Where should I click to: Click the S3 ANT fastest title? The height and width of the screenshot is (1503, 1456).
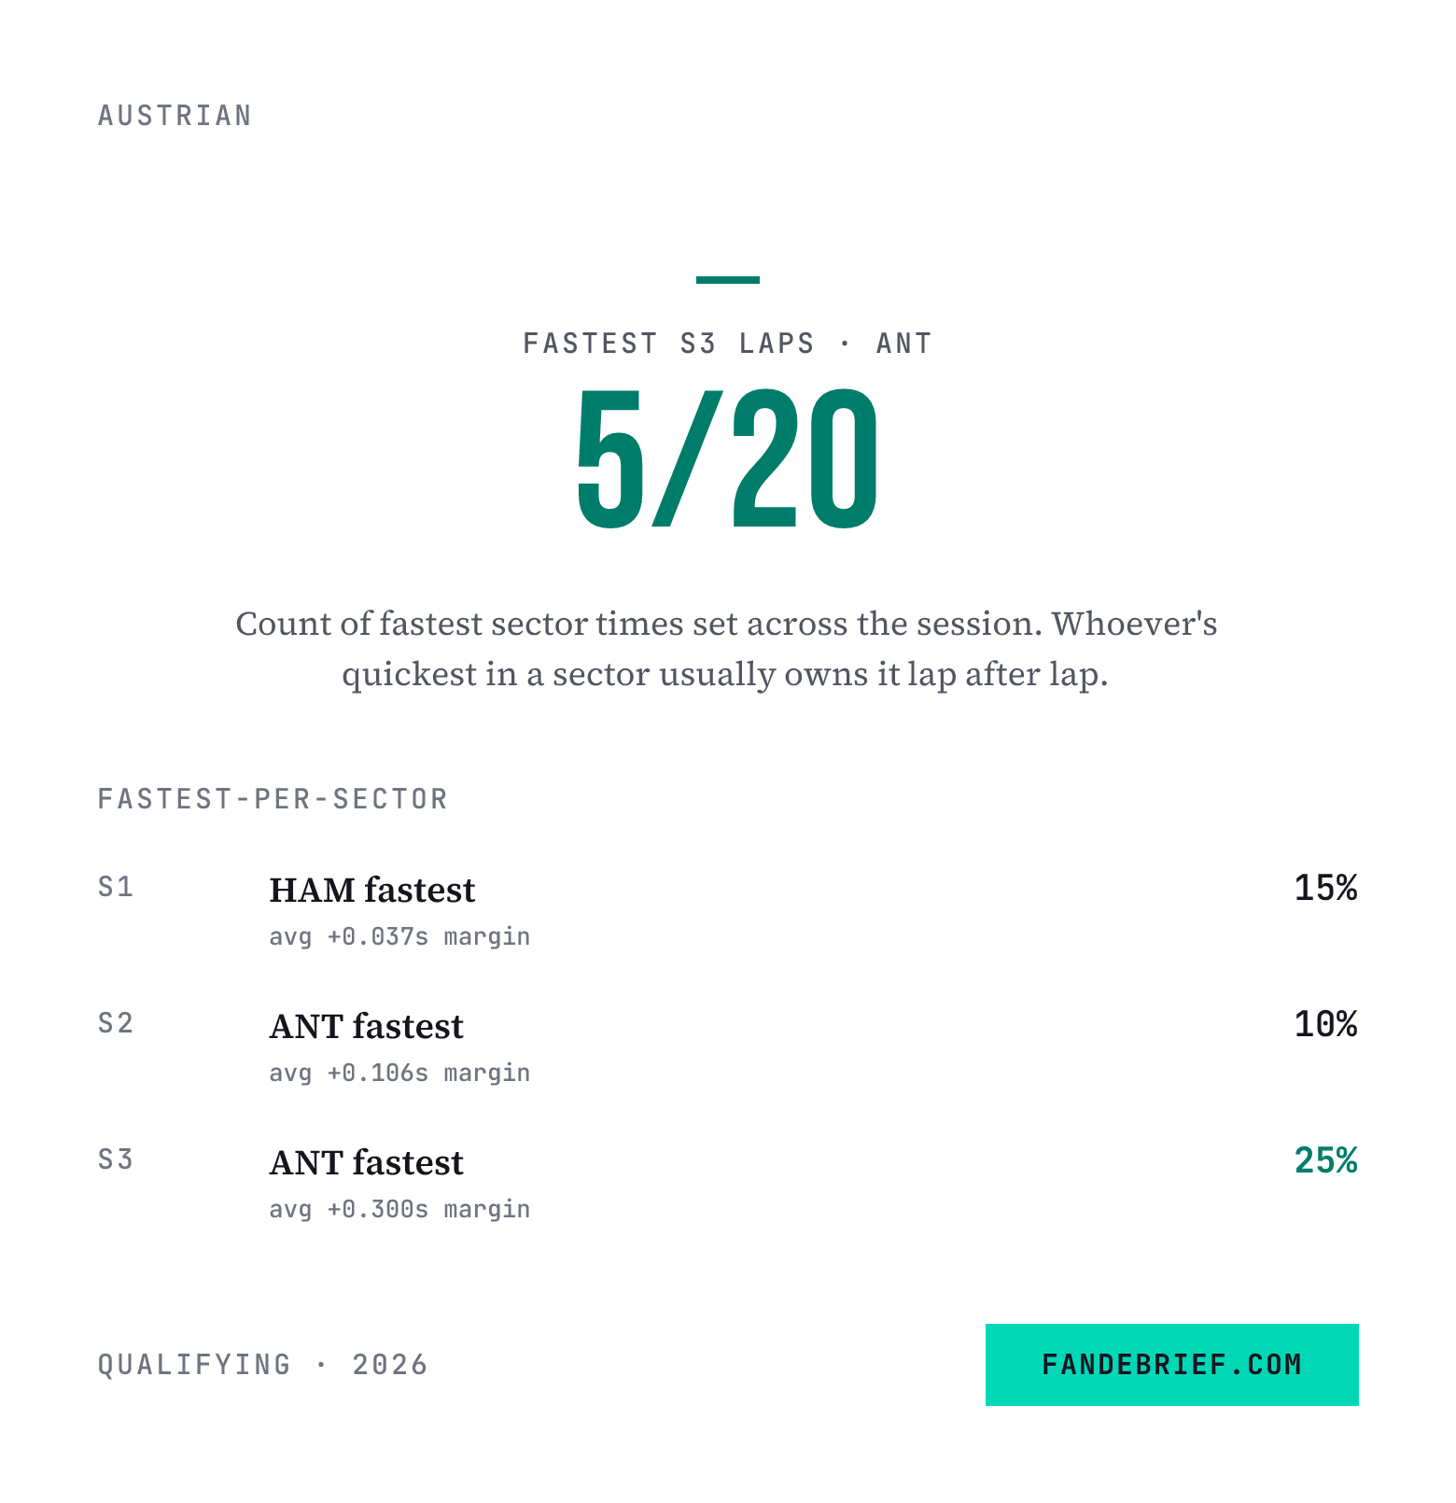(366, 1162)
